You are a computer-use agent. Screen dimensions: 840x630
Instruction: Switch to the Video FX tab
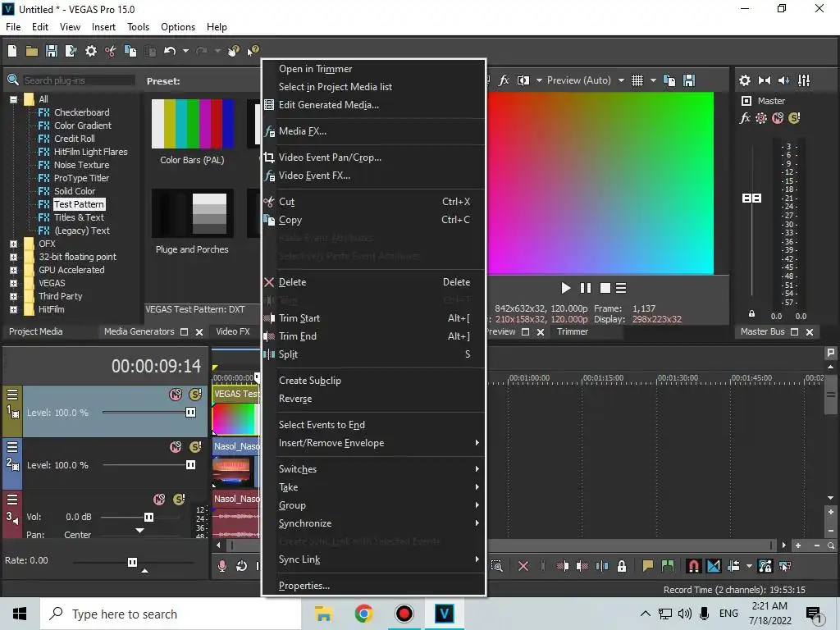[233, 331]
